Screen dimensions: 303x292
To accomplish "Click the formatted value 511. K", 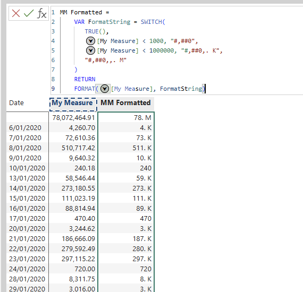I will tap(142, 148).
